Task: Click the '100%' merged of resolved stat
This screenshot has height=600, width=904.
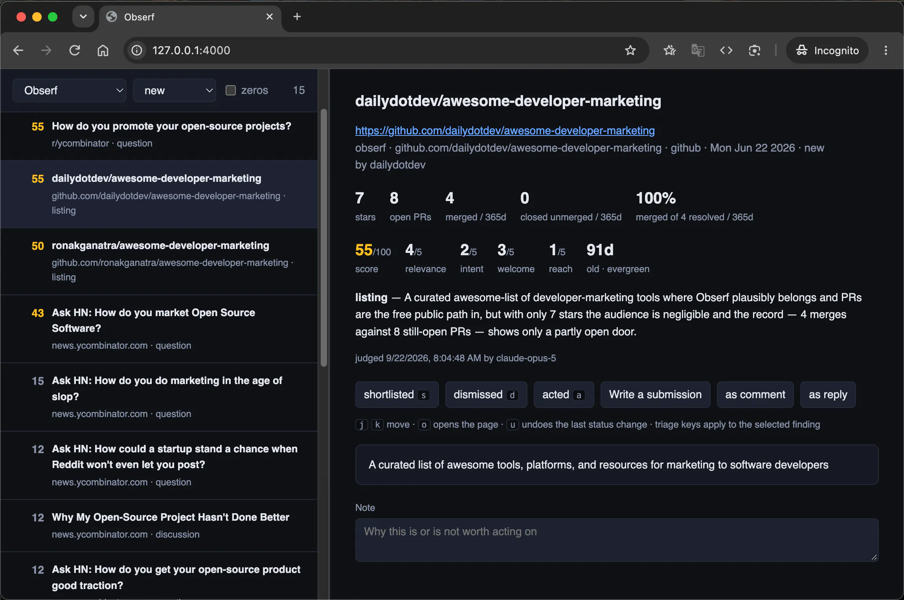Action: click(x=695, y=207)
